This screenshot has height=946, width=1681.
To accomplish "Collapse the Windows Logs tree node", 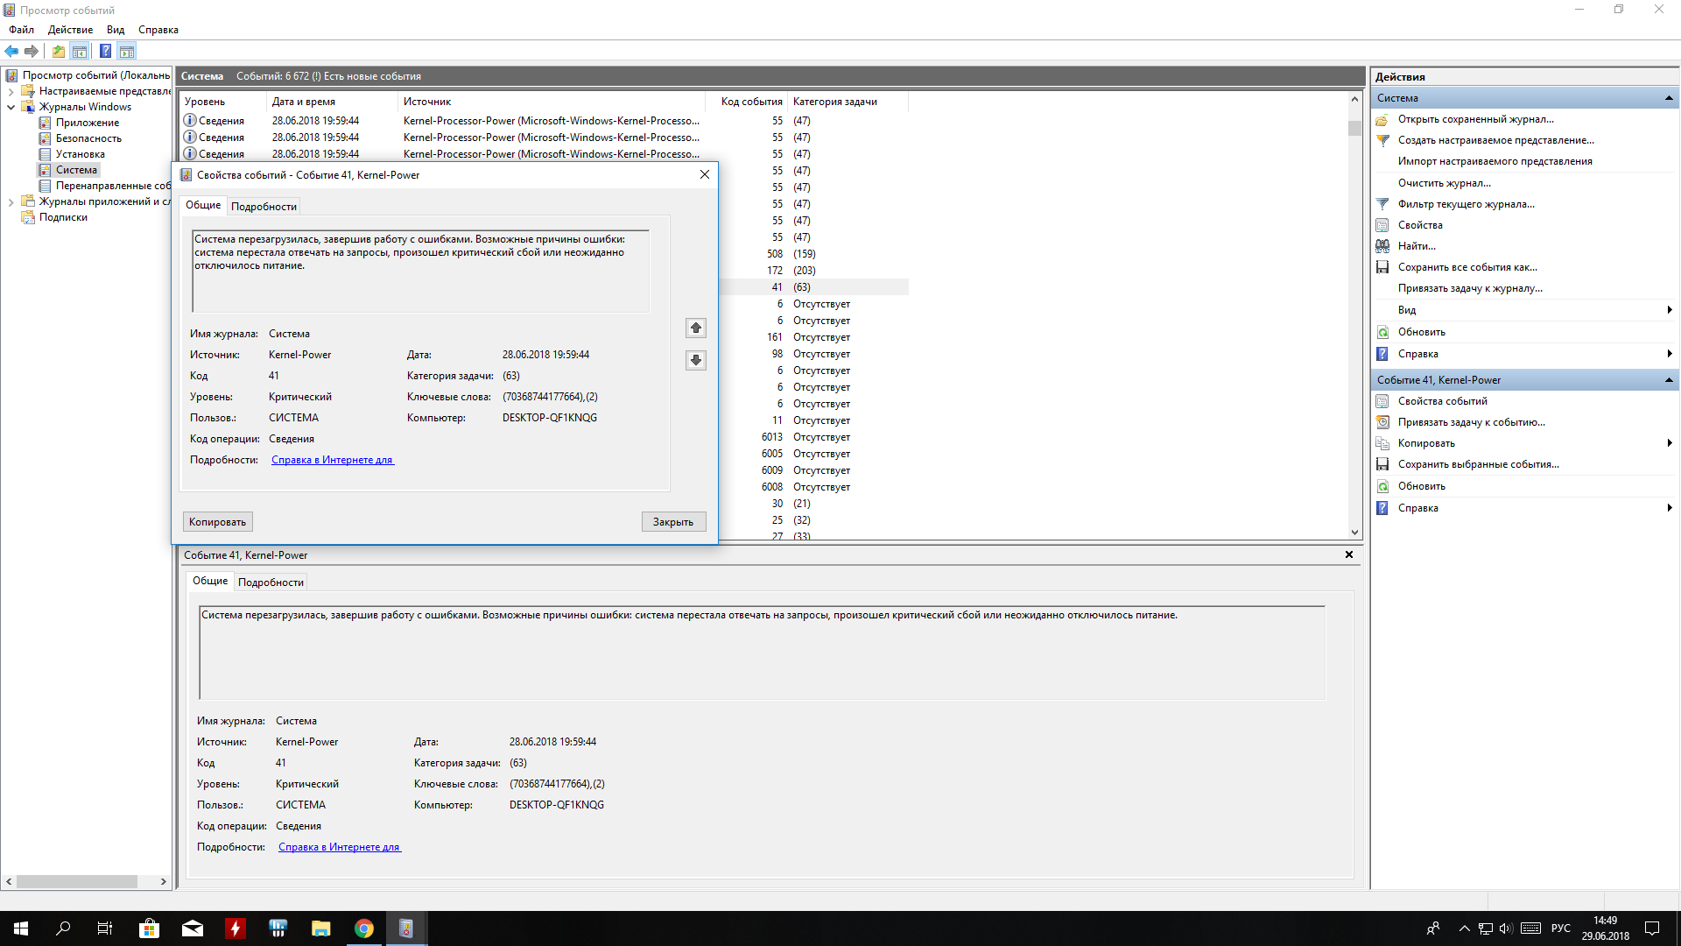I will click(x=11, y=107).
